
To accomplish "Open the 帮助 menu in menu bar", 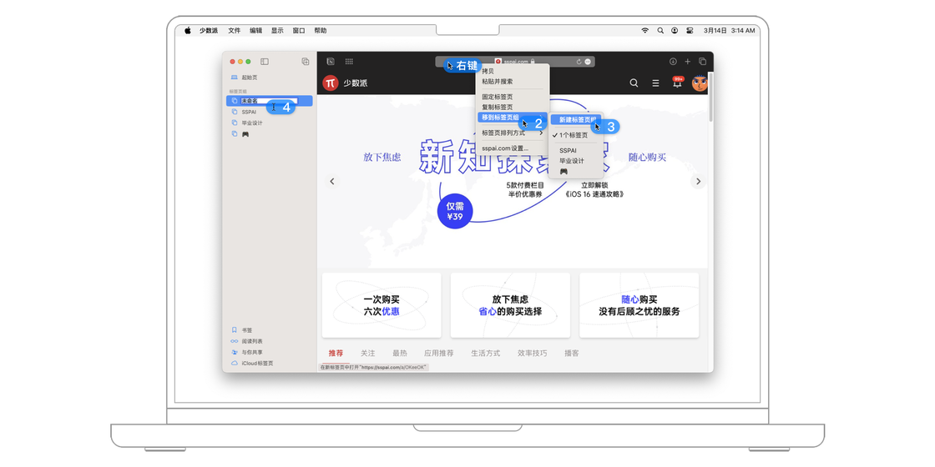I will pyautogui.click(x=321, y=30).
